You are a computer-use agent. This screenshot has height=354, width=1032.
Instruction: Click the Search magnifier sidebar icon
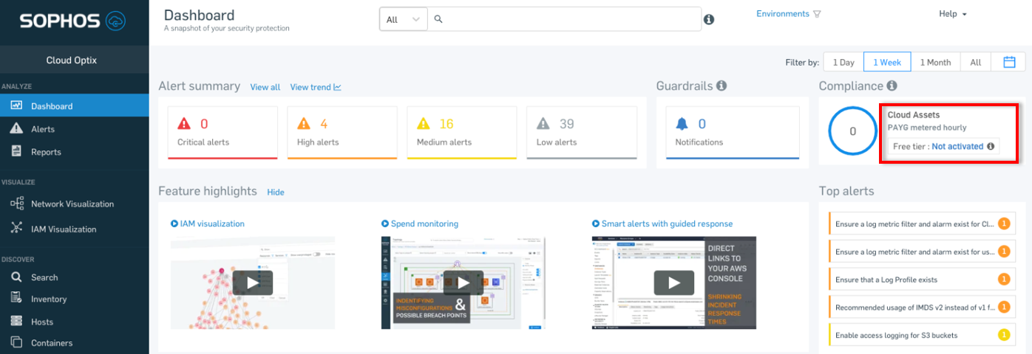tap(16, 277)
